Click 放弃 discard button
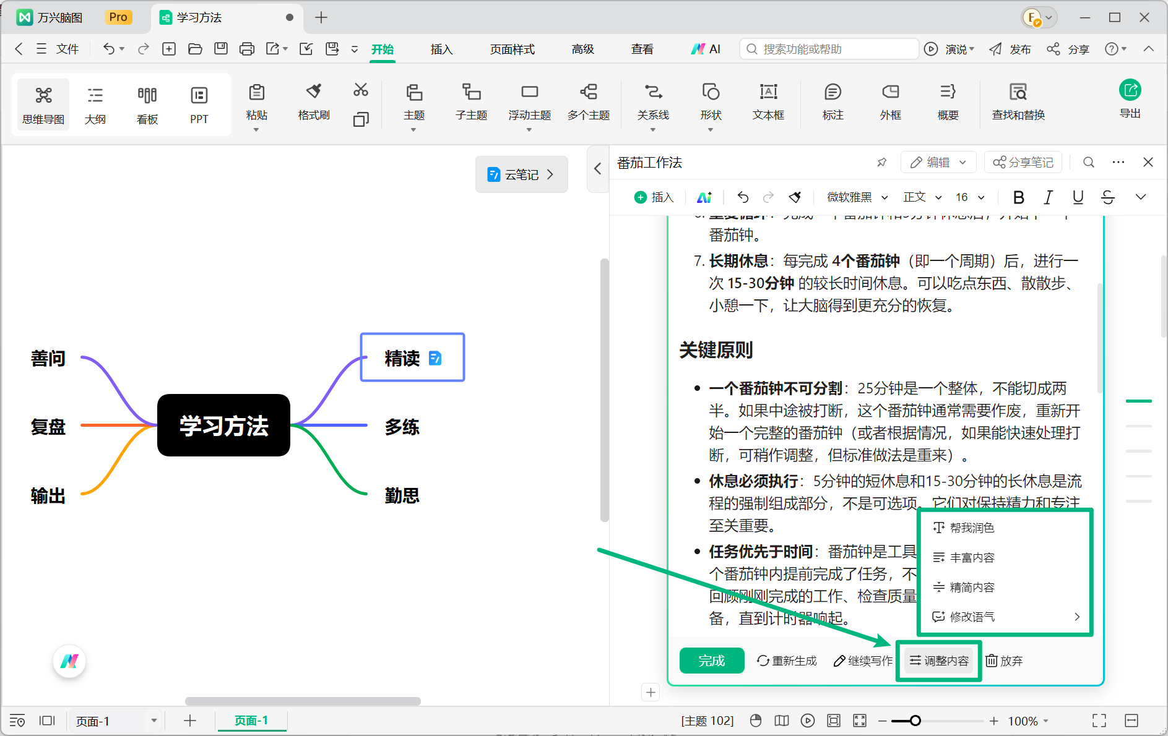 [x=1004, y=661]
